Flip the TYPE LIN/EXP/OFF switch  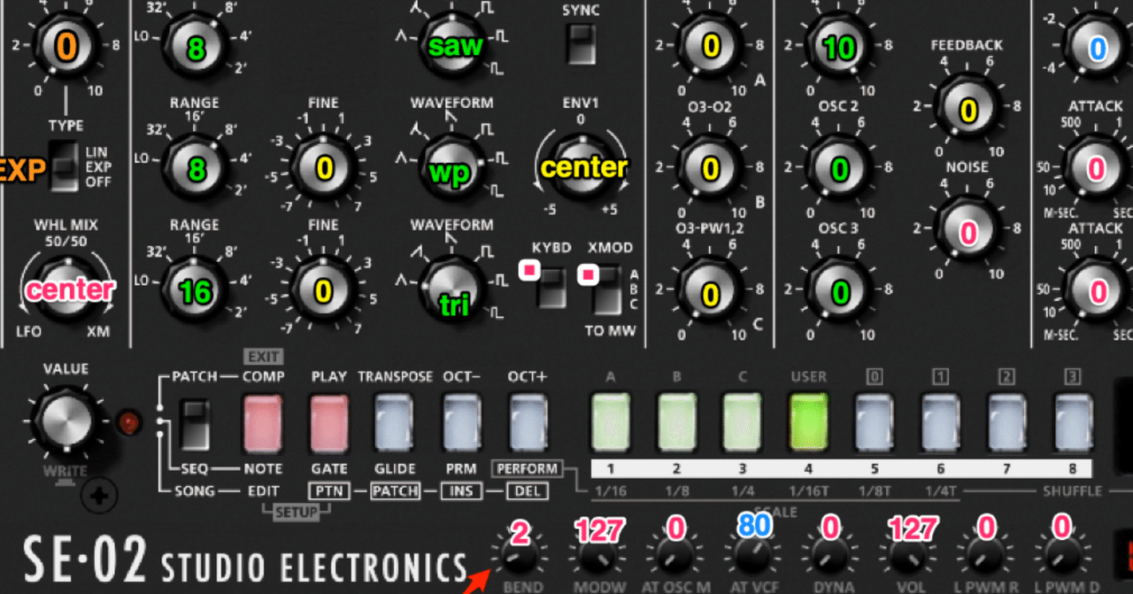65,166
